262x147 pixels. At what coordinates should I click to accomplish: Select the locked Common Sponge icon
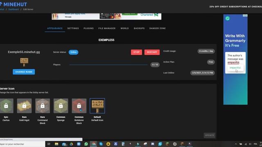61,106
